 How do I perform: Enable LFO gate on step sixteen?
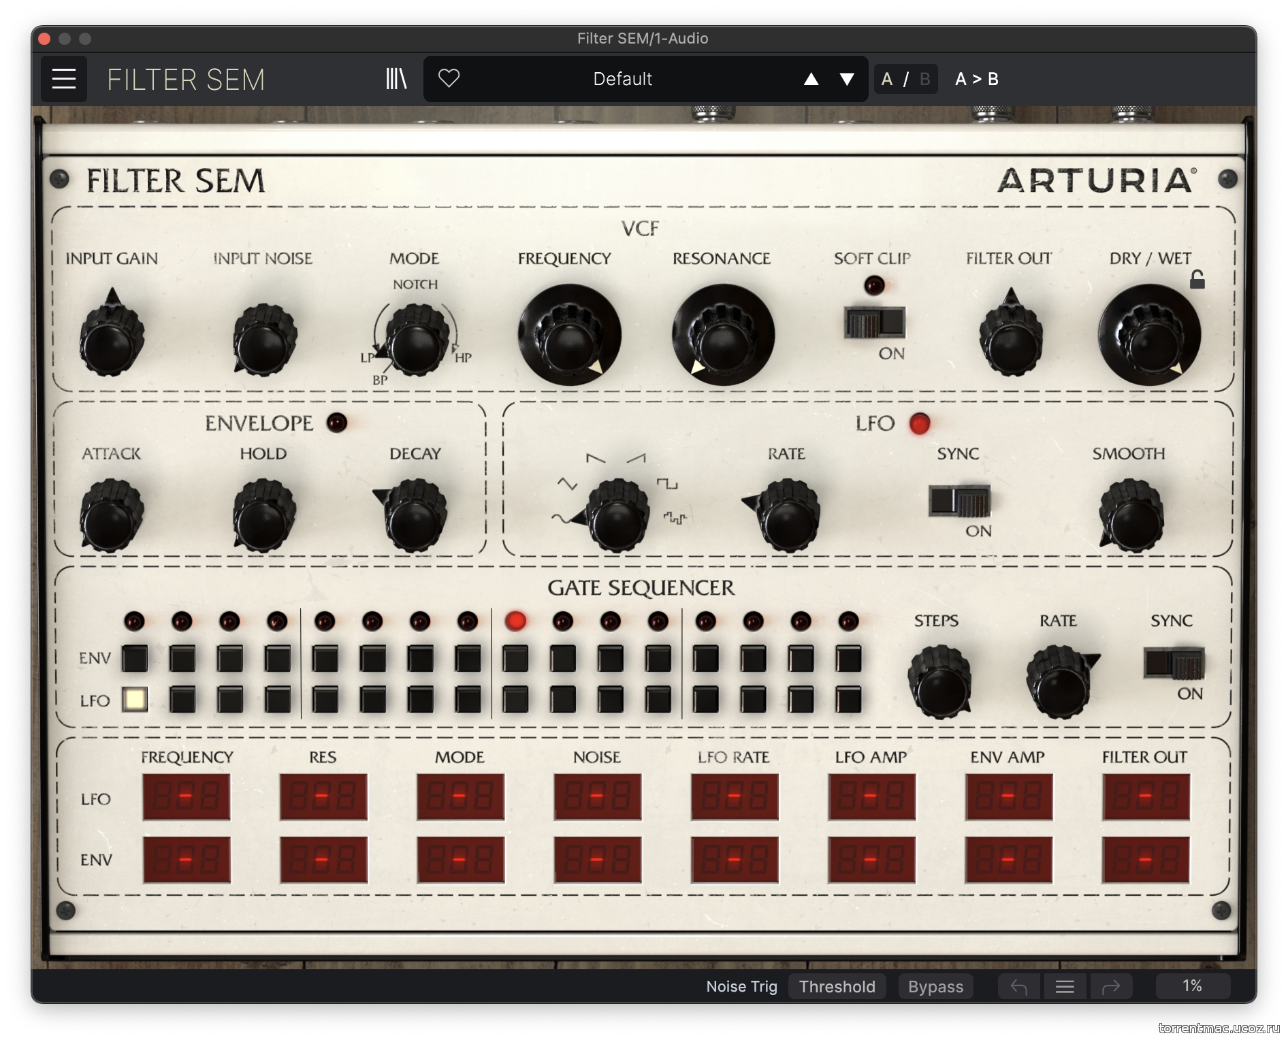[x=849, y=699]
